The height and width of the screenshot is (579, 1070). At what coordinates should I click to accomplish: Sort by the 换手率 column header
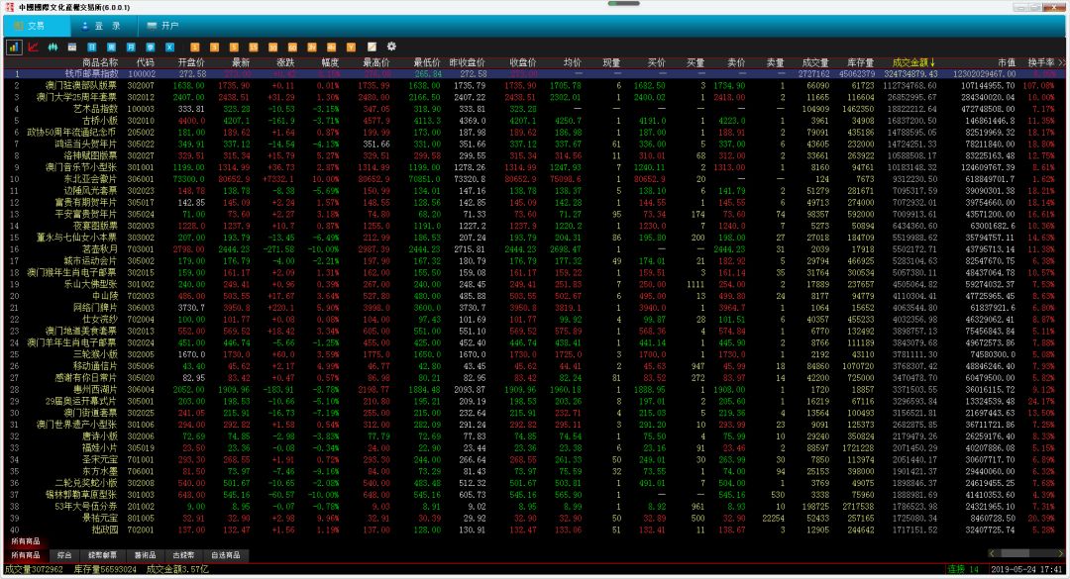coord(1041,62)
